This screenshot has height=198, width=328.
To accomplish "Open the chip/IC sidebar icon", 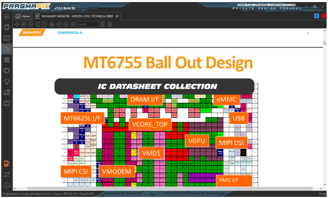I will point(6,71).
